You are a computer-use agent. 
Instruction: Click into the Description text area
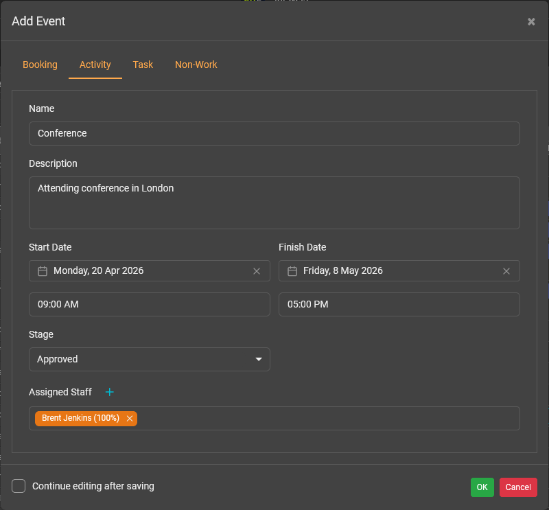(x=274, y=202)
